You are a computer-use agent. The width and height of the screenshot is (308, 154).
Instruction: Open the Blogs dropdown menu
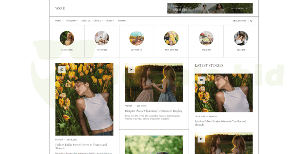[x=110, y=21]
